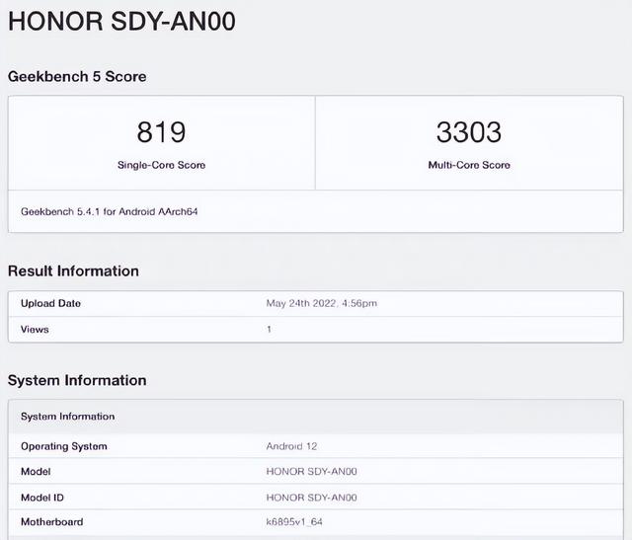
Task: Select the Android 12 value
Action: [x=291, y=446]
